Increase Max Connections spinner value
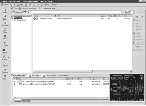 point(30,75)
